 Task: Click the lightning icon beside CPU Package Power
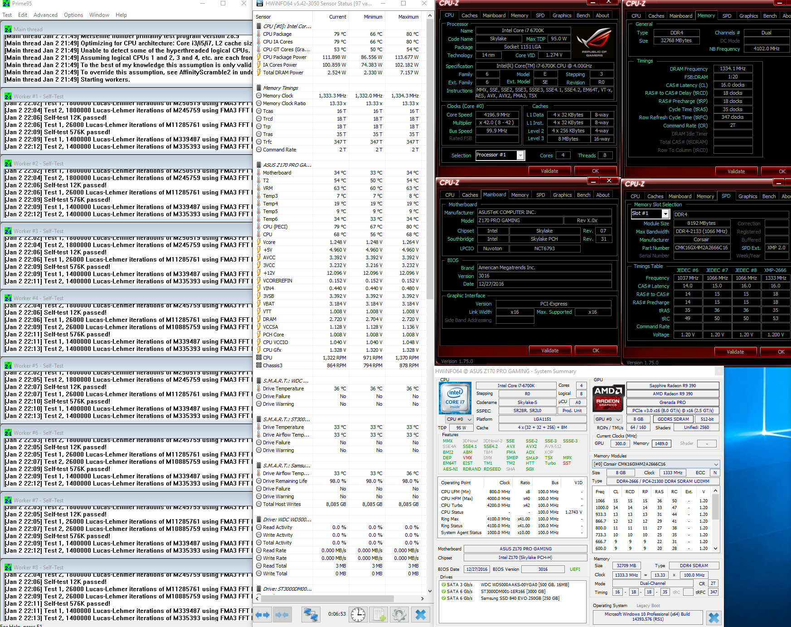[259, 57]
